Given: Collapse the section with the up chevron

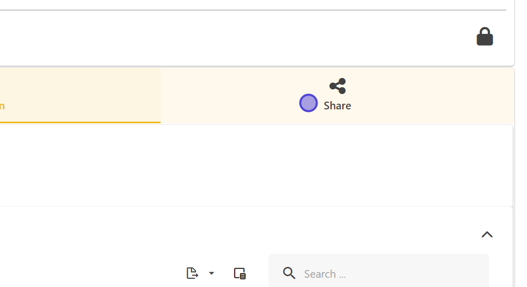Looking at the screenshot, I should [x=487, y=235].
